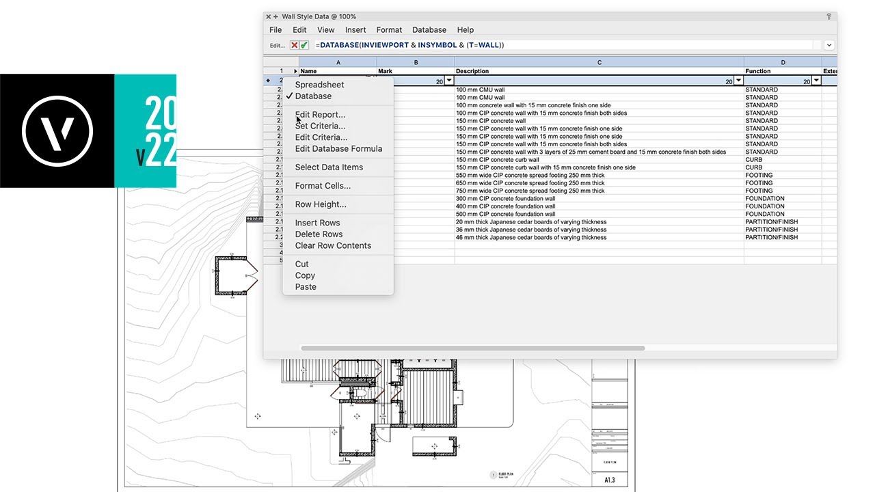
Task: Click the Mark header cell
Action: coord(416,71)
